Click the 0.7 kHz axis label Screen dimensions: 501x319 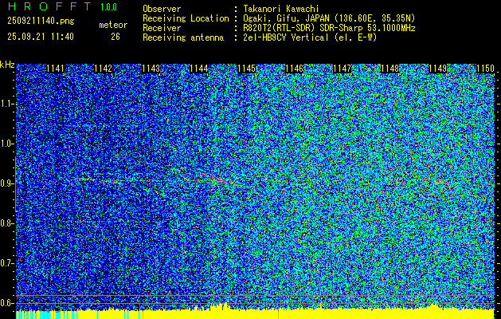tap(6, 263)
